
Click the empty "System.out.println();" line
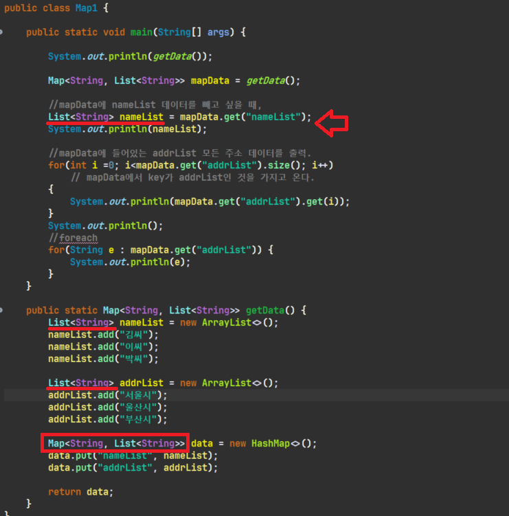[x=105, y=226]
